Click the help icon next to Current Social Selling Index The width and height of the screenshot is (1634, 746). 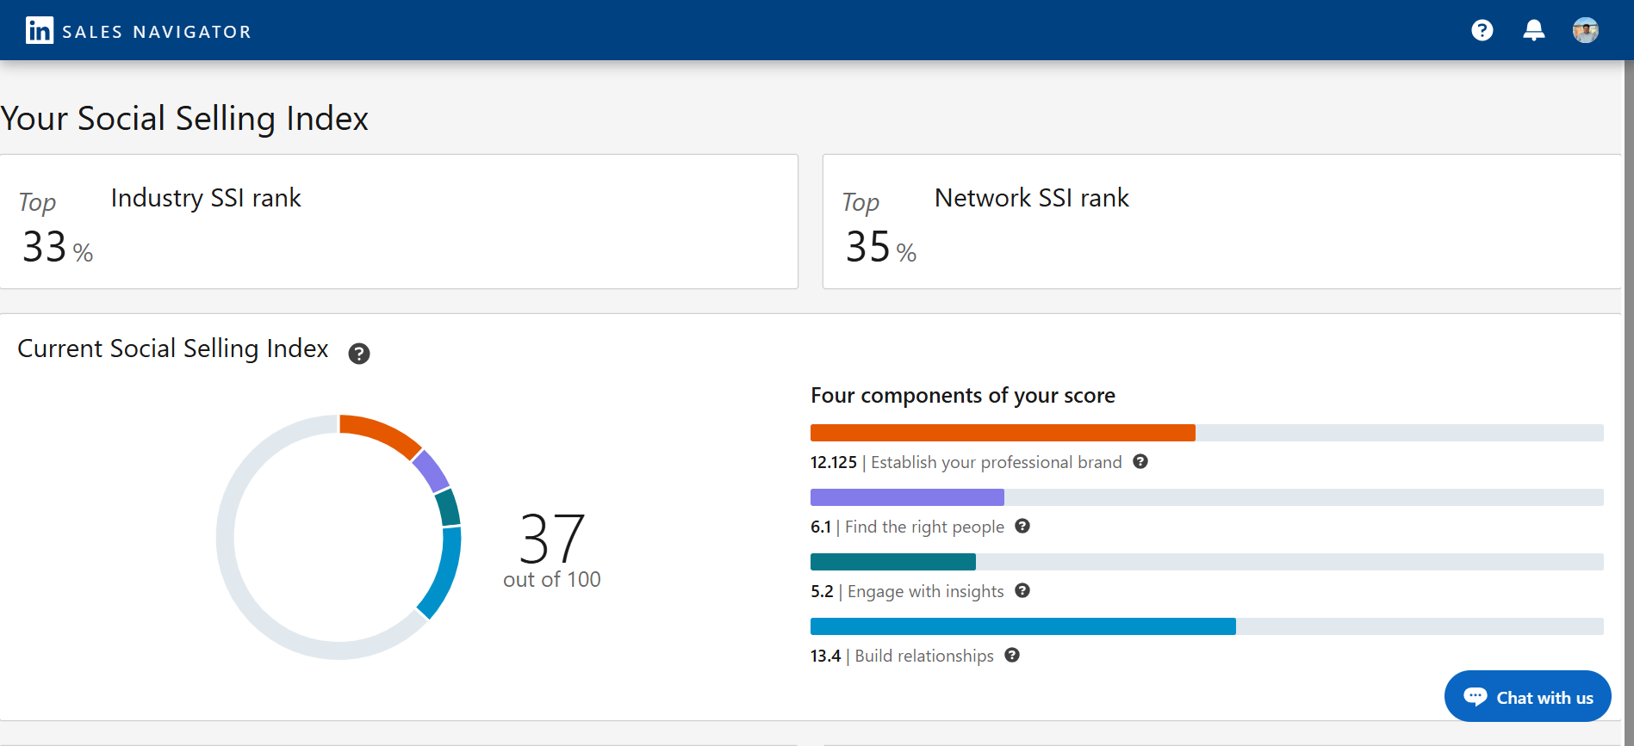pyautogui.click(x=359, y=354)
